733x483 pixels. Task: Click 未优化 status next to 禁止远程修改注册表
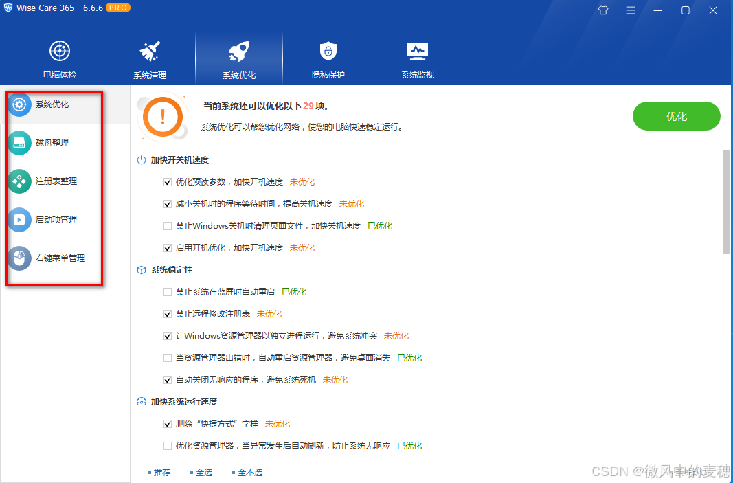tap(269, 314)
